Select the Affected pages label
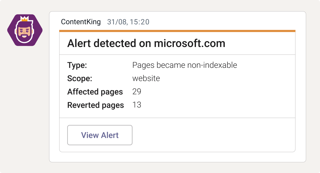 click(x=95, y=92)
